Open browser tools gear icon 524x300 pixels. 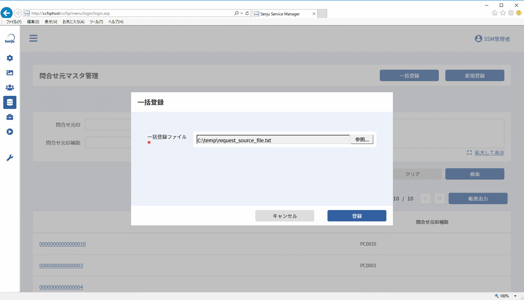coord(511,13)
